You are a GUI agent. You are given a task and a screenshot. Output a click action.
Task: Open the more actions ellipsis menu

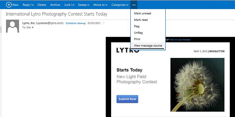click(134, 5)
